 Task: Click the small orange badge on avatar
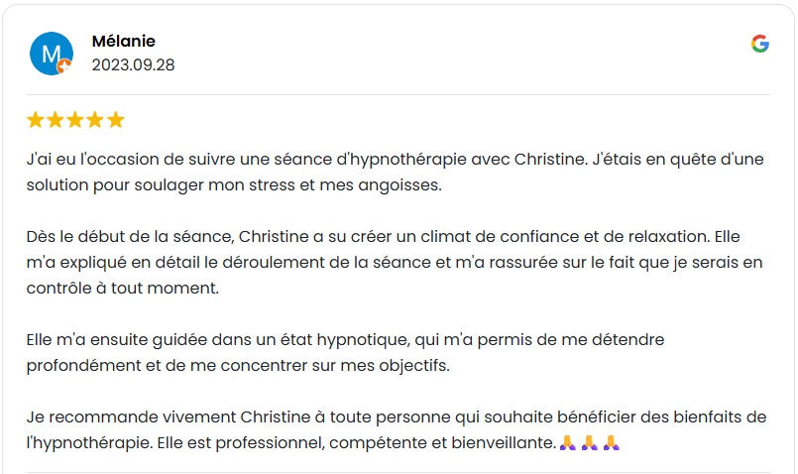pos(65,66)
